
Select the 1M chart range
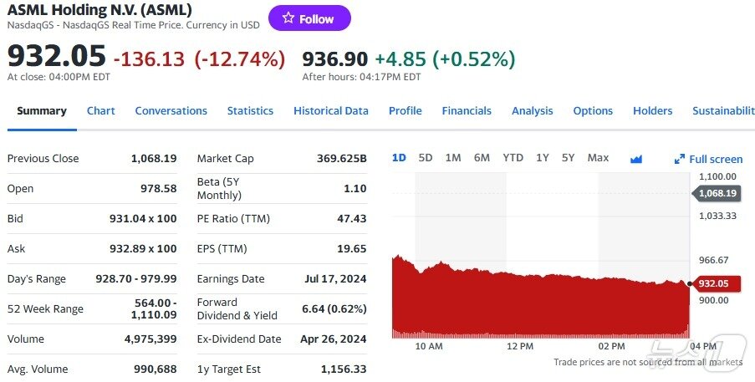point(453,158)
